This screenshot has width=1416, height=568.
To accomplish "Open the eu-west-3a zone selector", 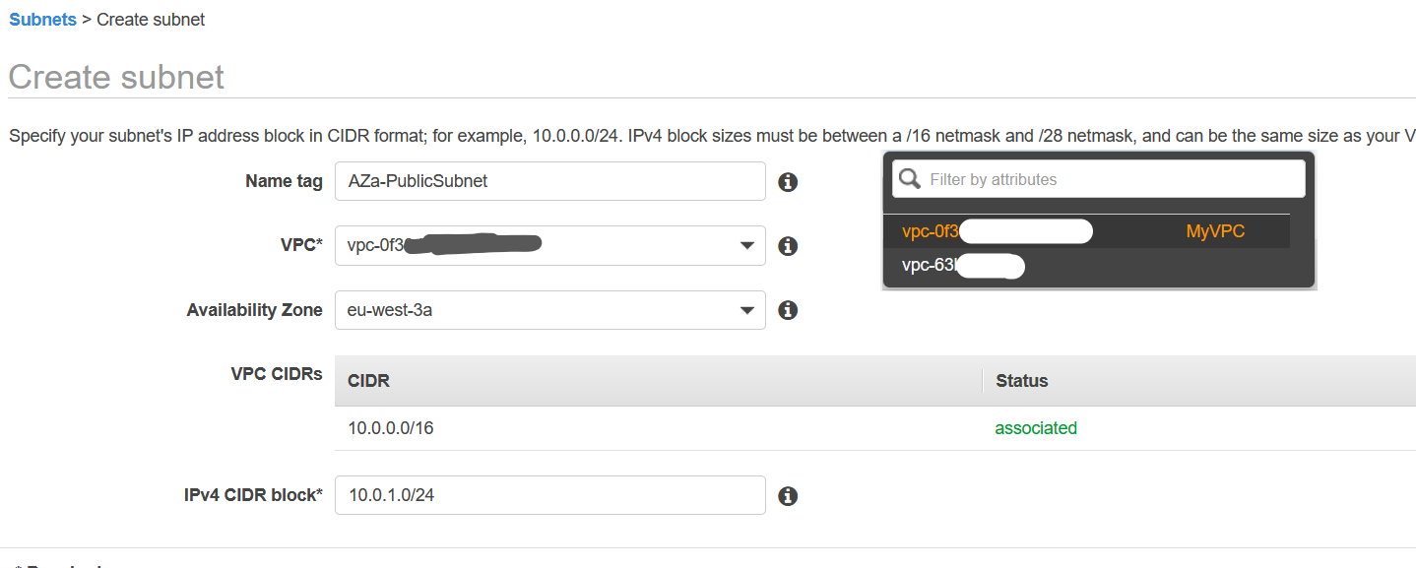I will click(549, 310).
